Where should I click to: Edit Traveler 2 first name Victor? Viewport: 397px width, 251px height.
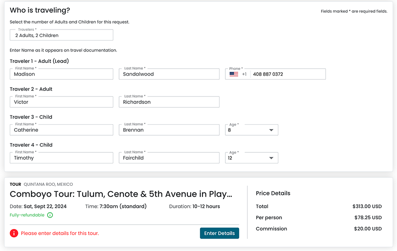tap(61, 102)
